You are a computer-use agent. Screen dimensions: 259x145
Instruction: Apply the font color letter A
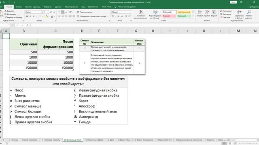point(52,16)
